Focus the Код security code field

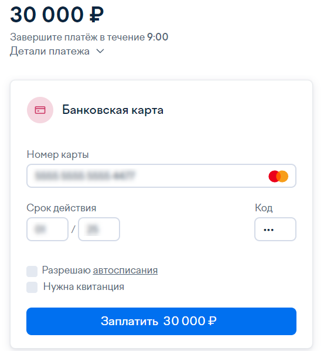coord(275,230)
